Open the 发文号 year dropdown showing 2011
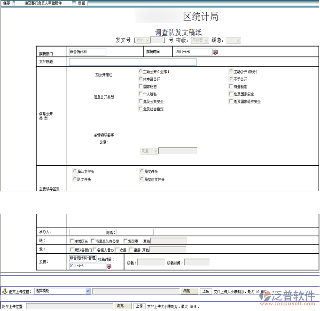Viewport: 320px width, 311px height. pos(143,40)
